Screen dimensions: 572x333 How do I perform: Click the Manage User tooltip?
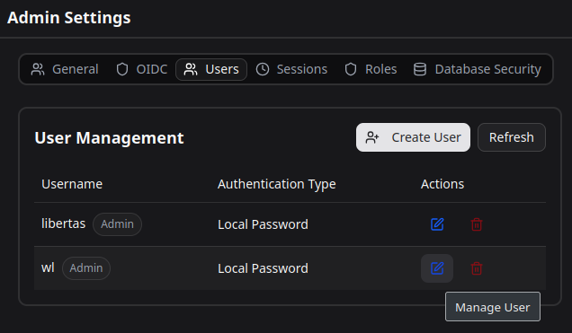click(493, 307)
